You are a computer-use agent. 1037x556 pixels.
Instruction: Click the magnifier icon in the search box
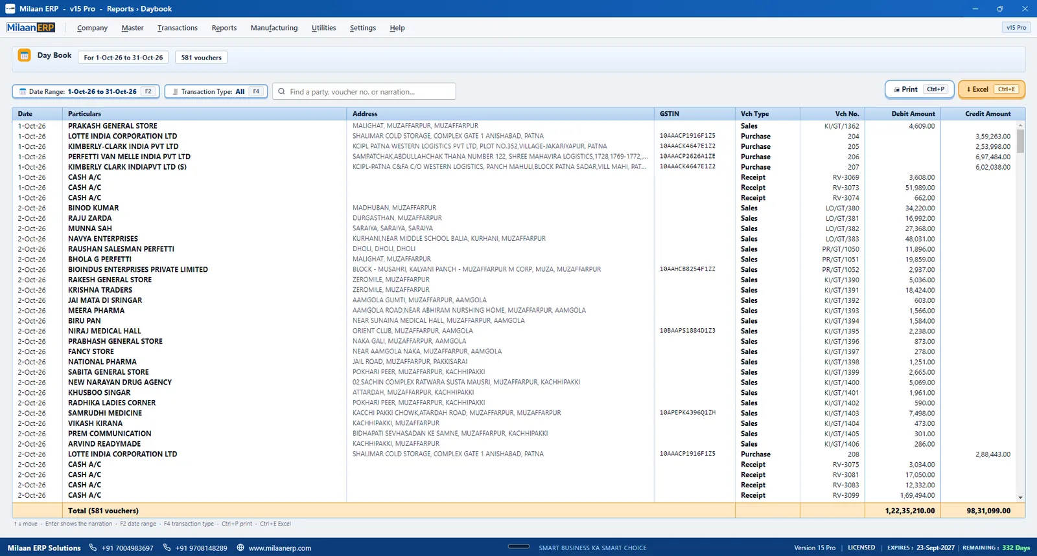[x=281, y=92]
